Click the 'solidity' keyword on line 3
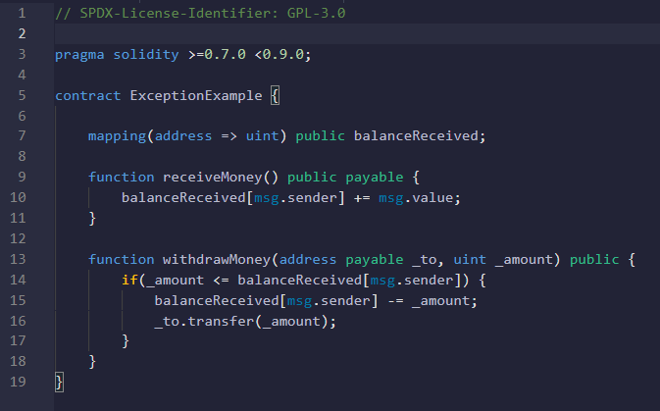 point(146,55)
